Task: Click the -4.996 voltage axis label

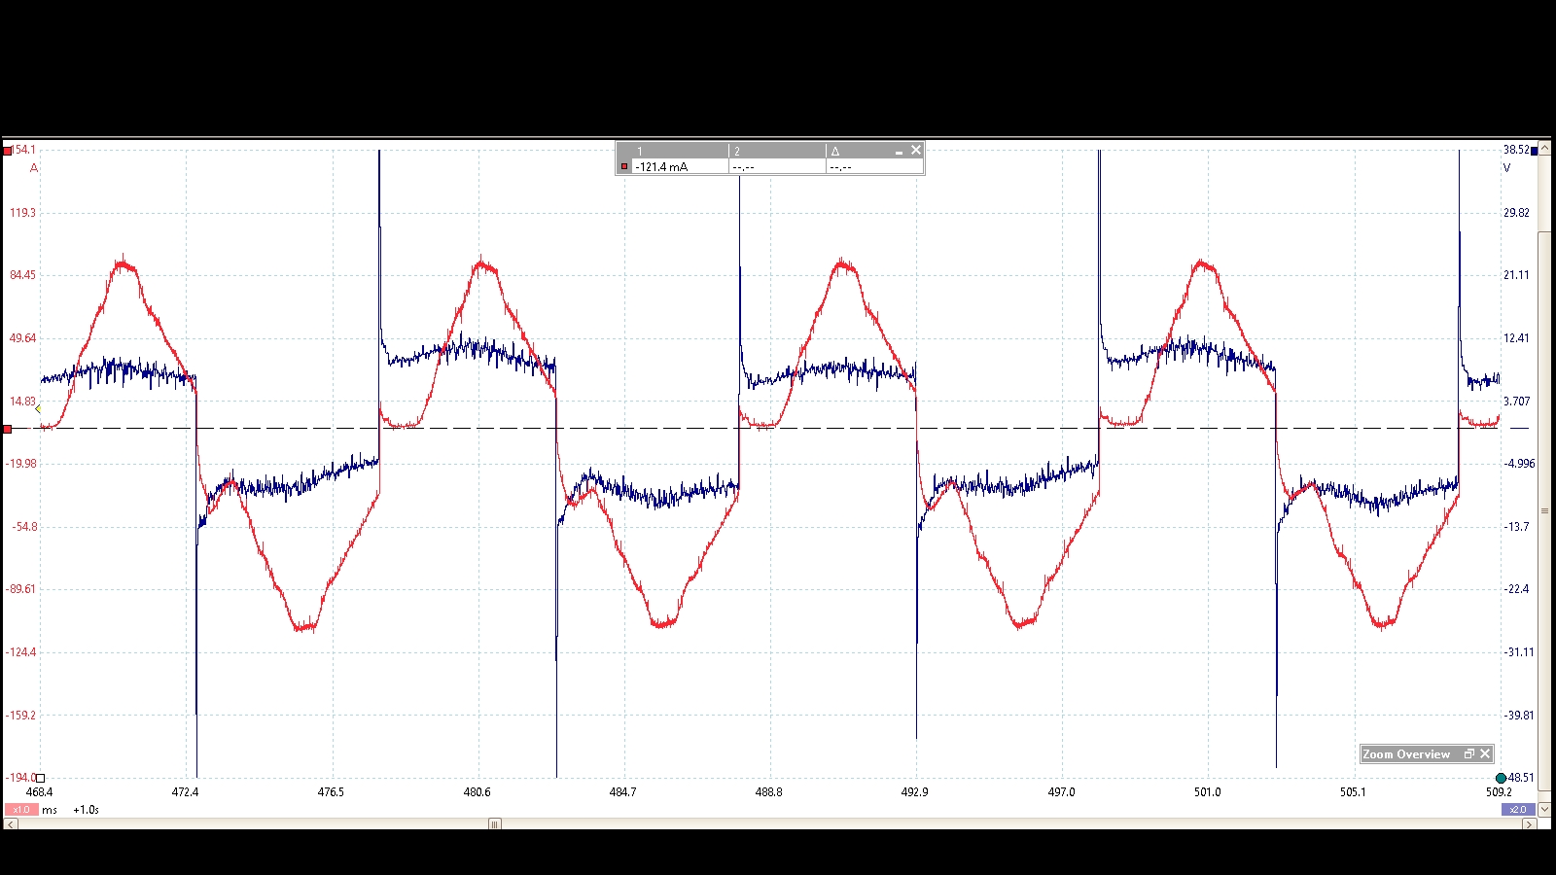Action: (1519, 464)
